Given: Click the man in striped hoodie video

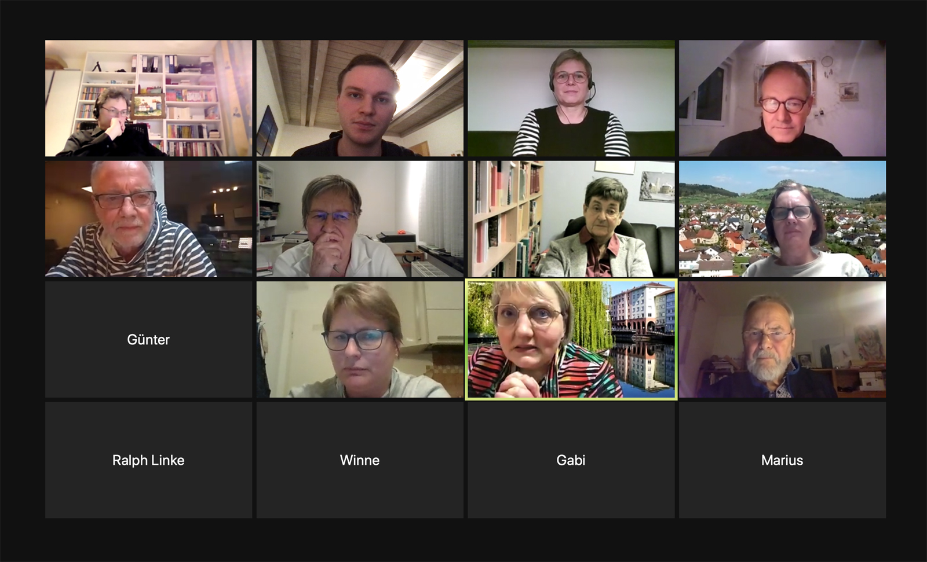Looking at the screenshot, I should (148, 219).
